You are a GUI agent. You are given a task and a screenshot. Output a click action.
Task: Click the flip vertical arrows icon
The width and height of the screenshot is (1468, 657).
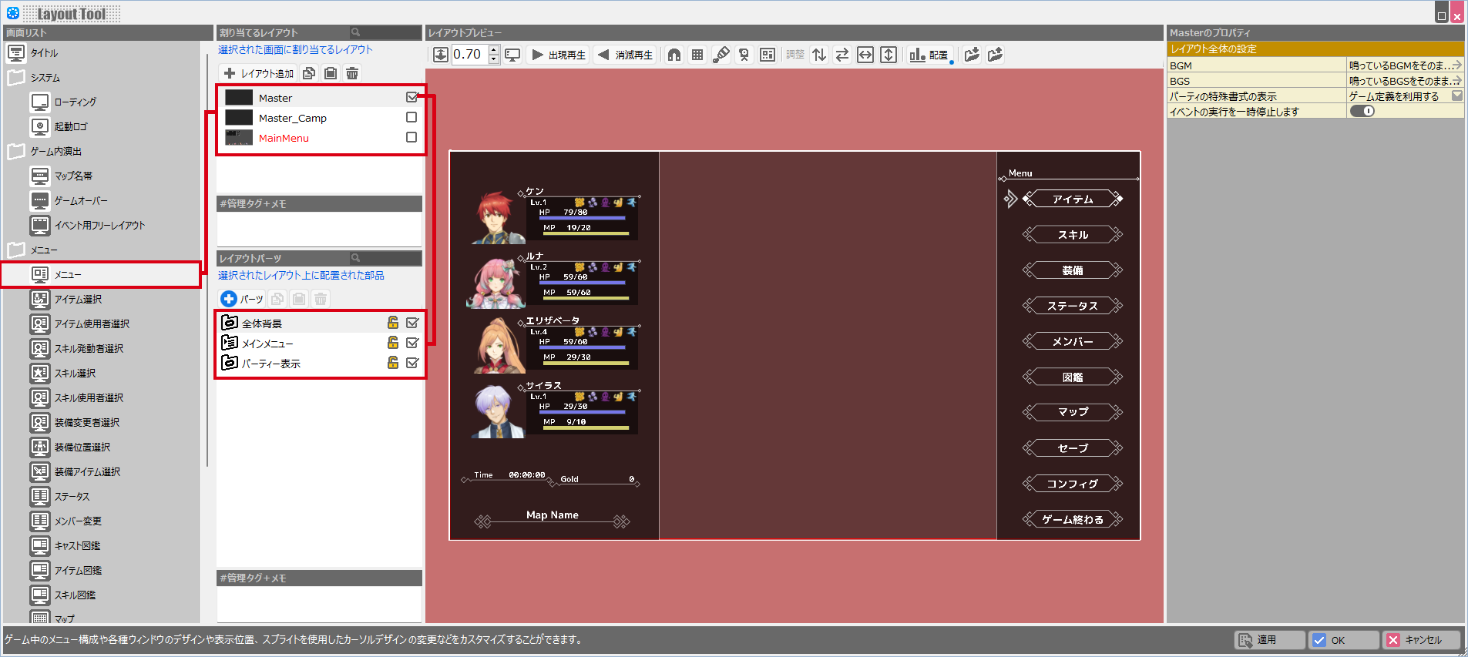[x=819, y=55]
